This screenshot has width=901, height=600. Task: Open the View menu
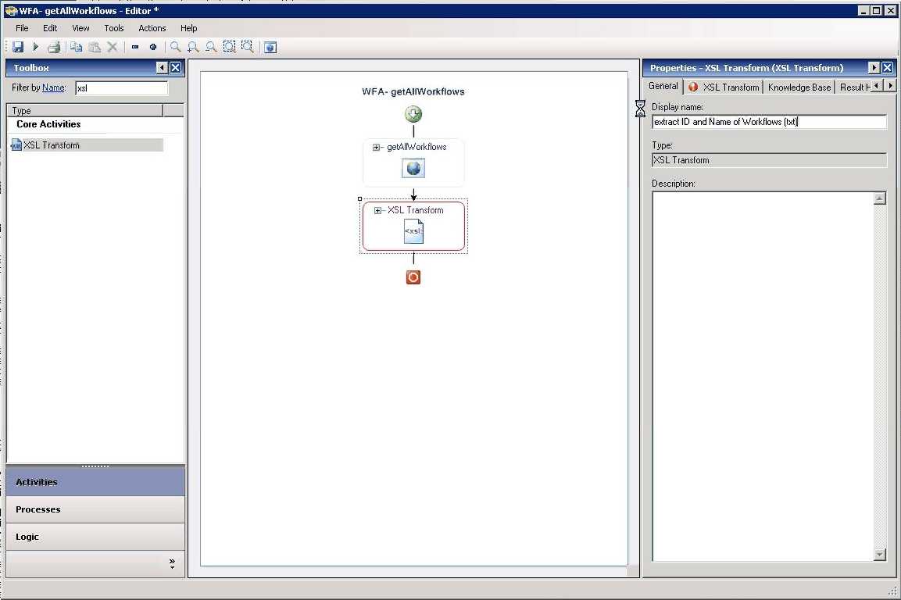click(x=80, y=28)
